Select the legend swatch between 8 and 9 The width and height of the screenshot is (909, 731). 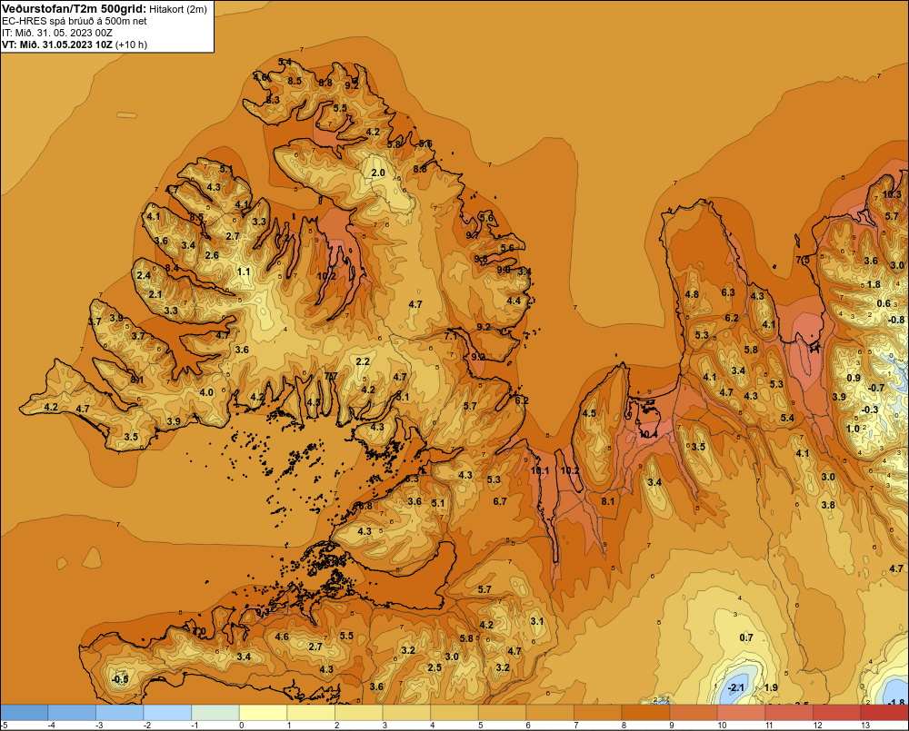tap(645, 712)
